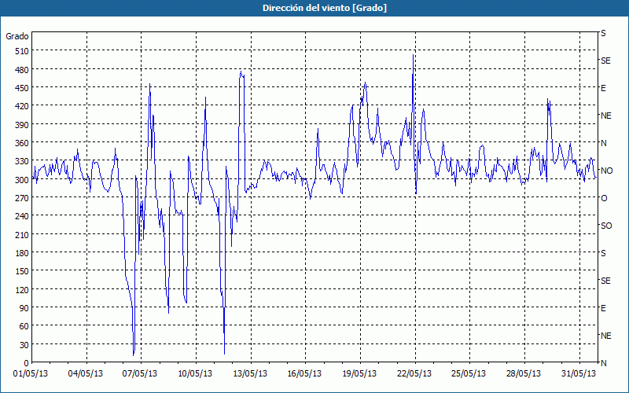Select the 120 tick label on the left axis

[x=21, y=290]
